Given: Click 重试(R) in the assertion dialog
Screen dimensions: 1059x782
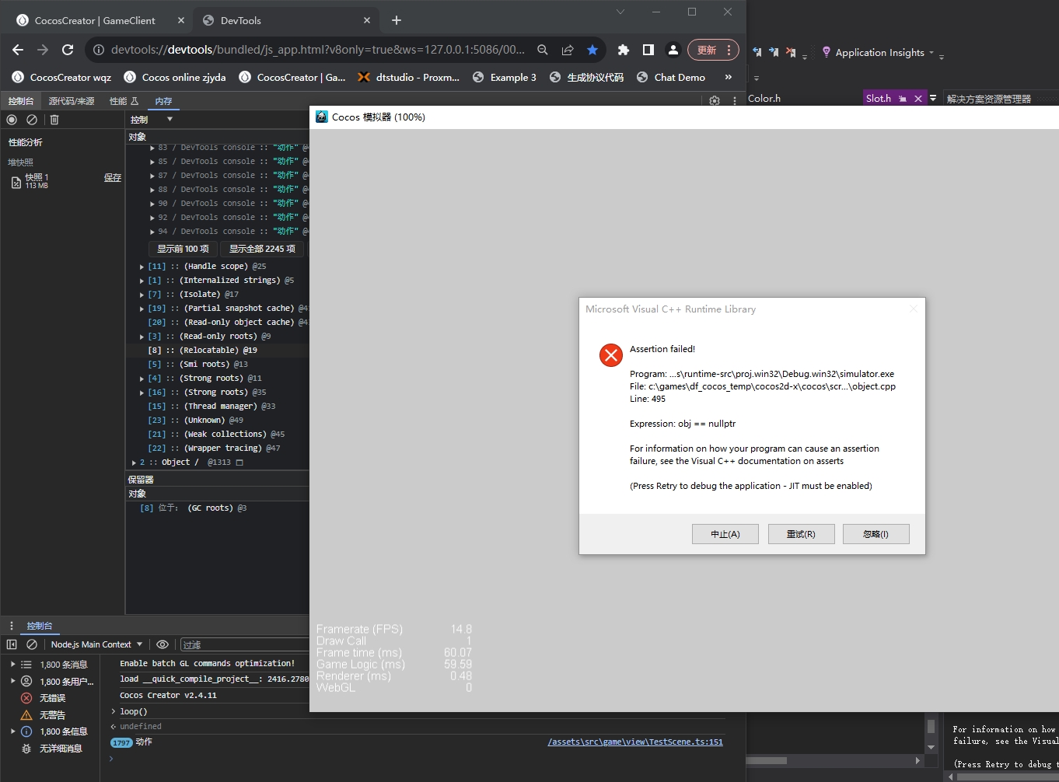Looking at the screenshot, I should (801, 534).
